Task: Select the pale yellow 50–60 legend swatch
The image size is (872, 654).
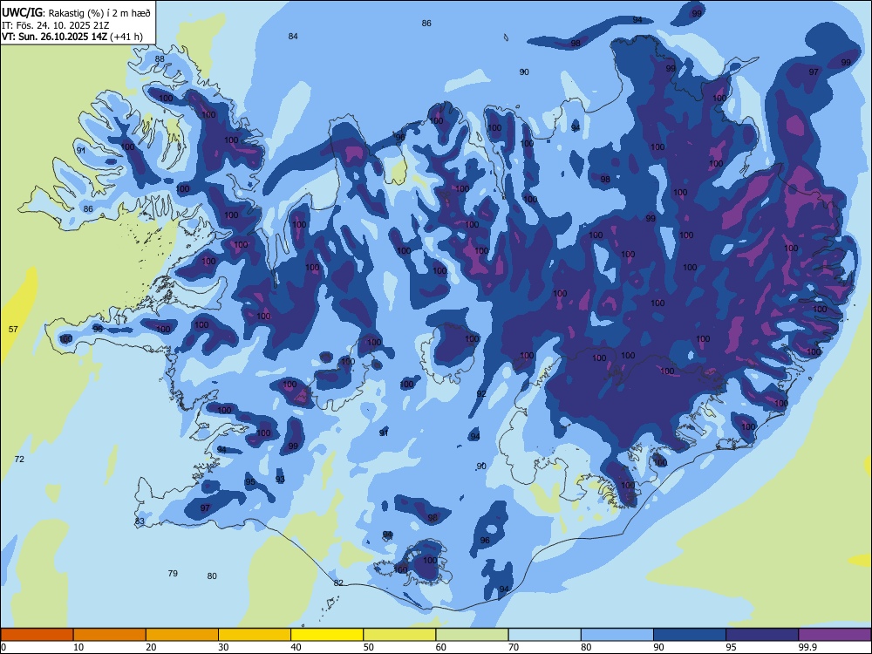Action: pyautogui.click(x=399, y=635)
